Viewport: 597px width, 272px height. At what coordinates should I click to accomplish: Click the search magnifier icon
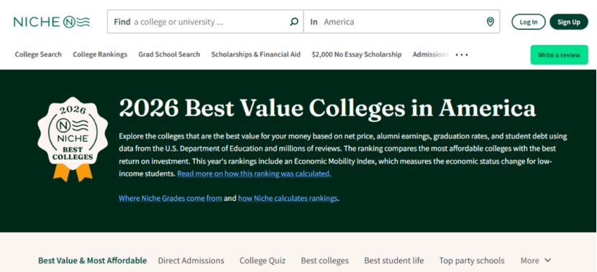click(294, 22)
